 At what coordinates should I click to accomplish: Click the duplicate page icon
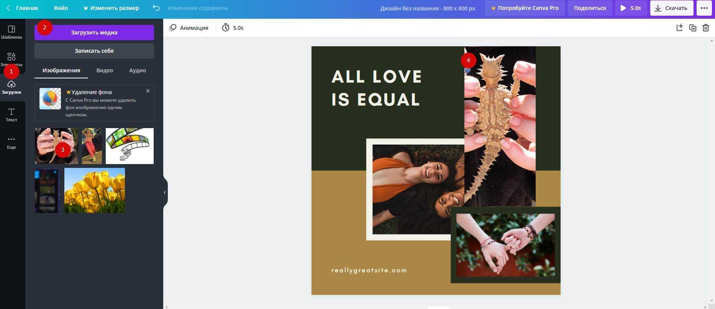[692, 28]
